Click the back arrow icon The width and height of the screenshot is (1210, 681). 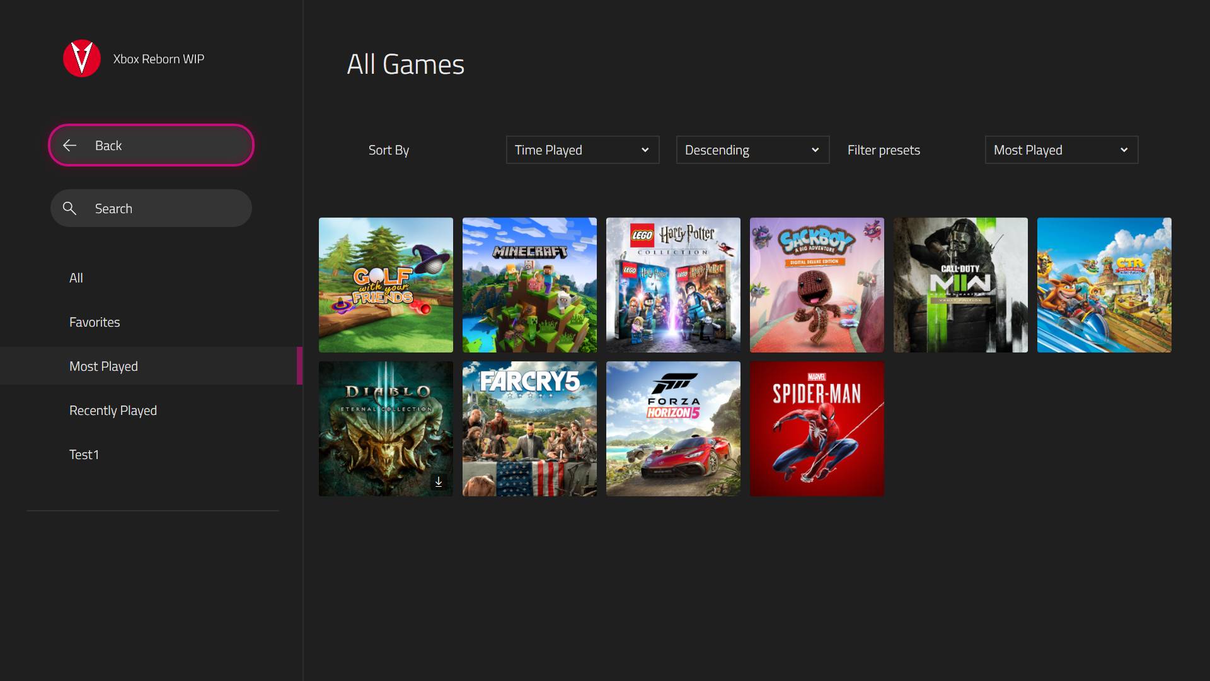point(70,146)
